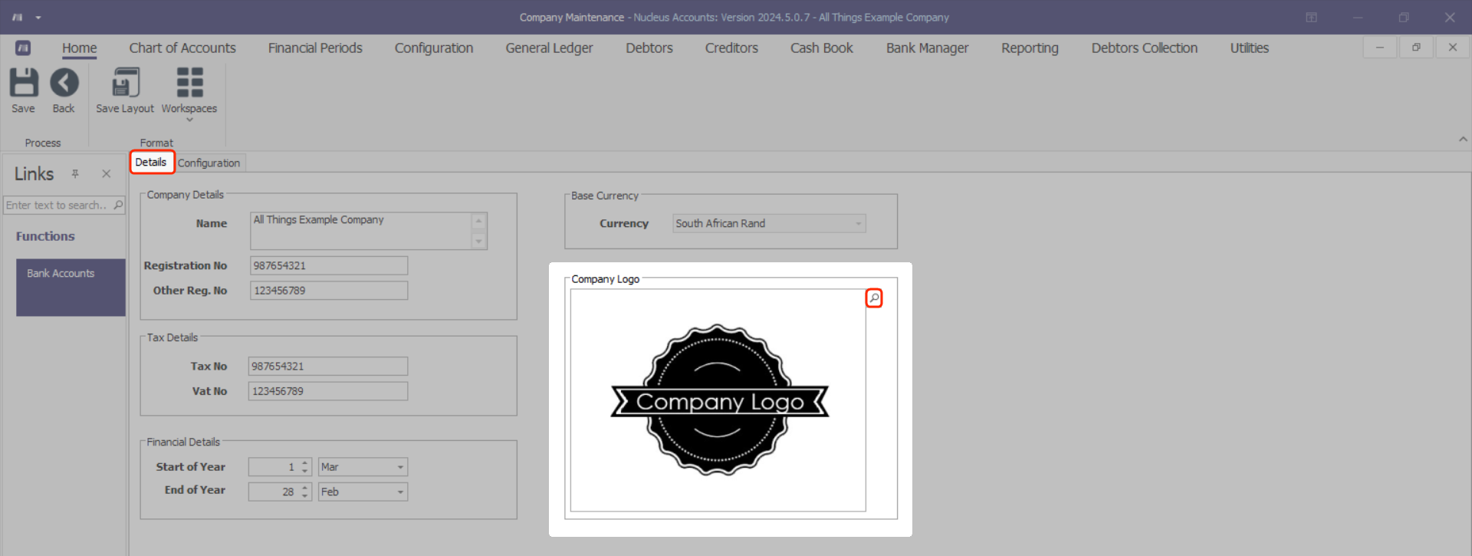Collapse the ribbon with the chevron
Image resolution: width=1472 pixels, height=556 pixels.
pyautogui.click(x=1463, y=140)
